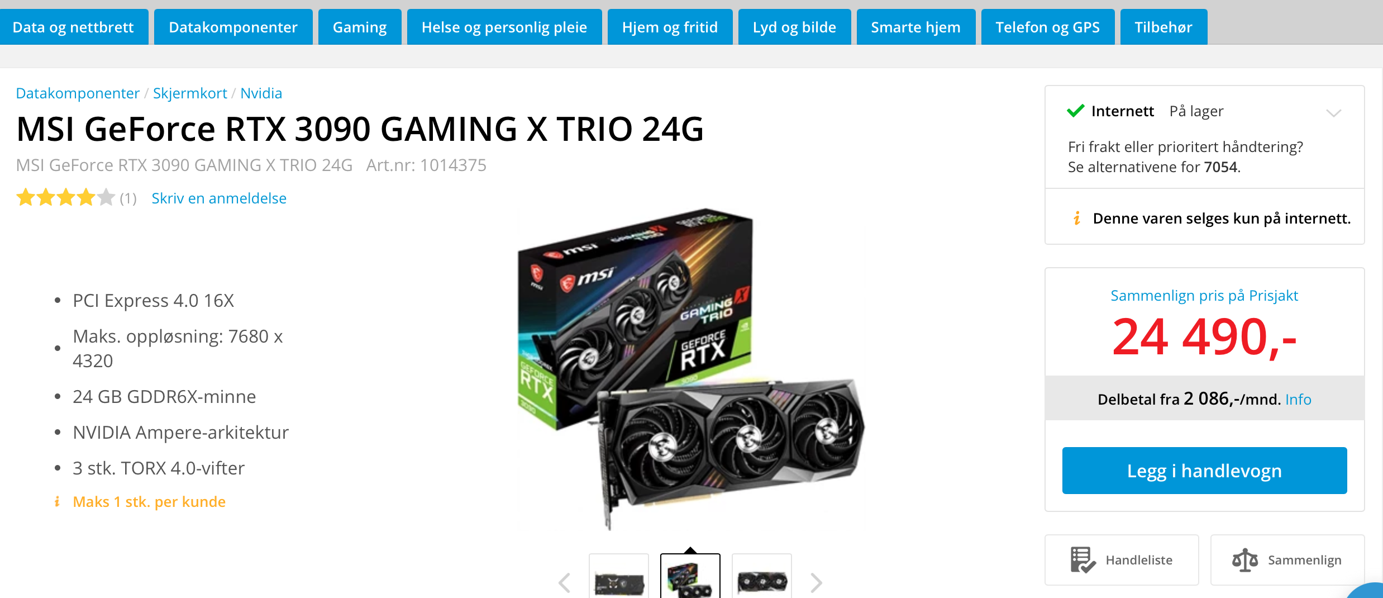This screenshot has height=598, width=1383.
Task: Open the Lyd og bilde category
Action: (794, 27)
